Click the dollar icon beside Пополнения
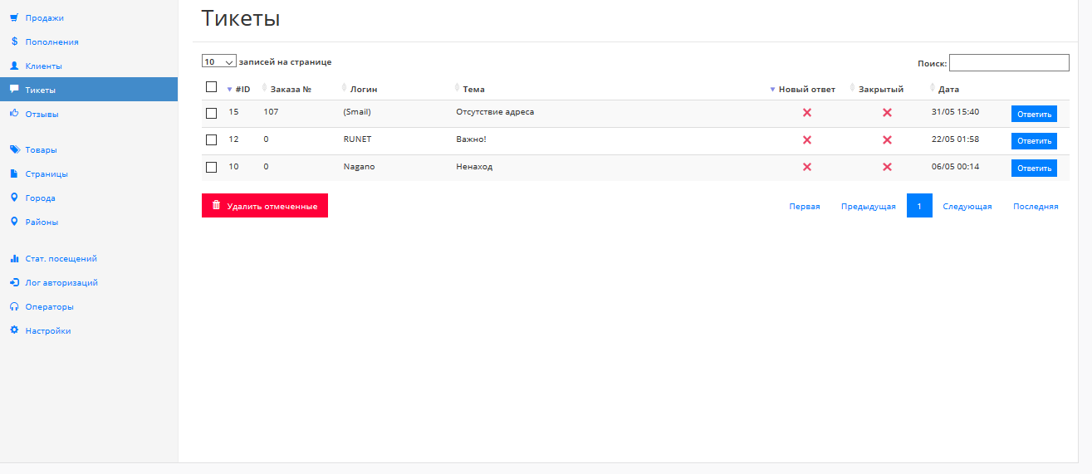 (14, 42)
